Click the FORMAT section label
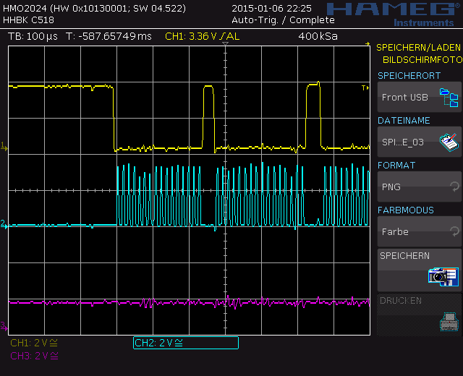 [396, 166]
